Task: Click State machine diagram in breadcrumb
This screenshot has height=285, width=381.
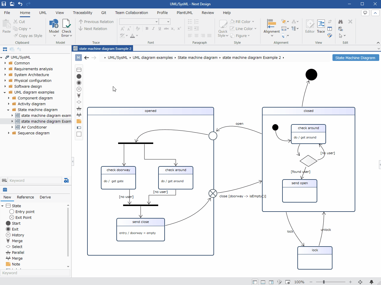Action: point(197,58)
